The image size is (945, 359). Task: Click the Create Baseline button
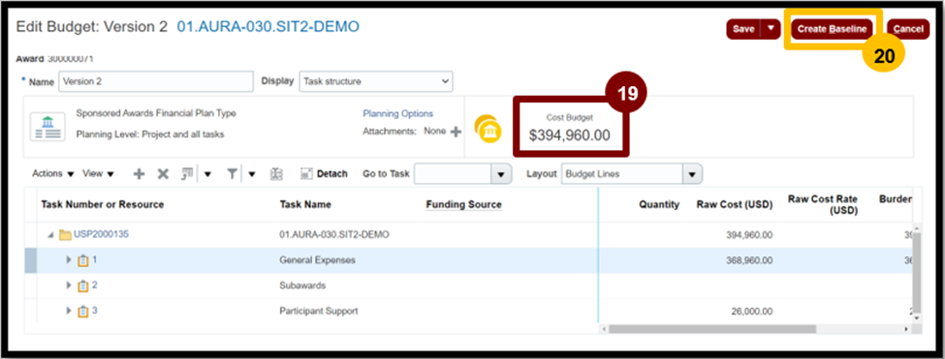832,29
